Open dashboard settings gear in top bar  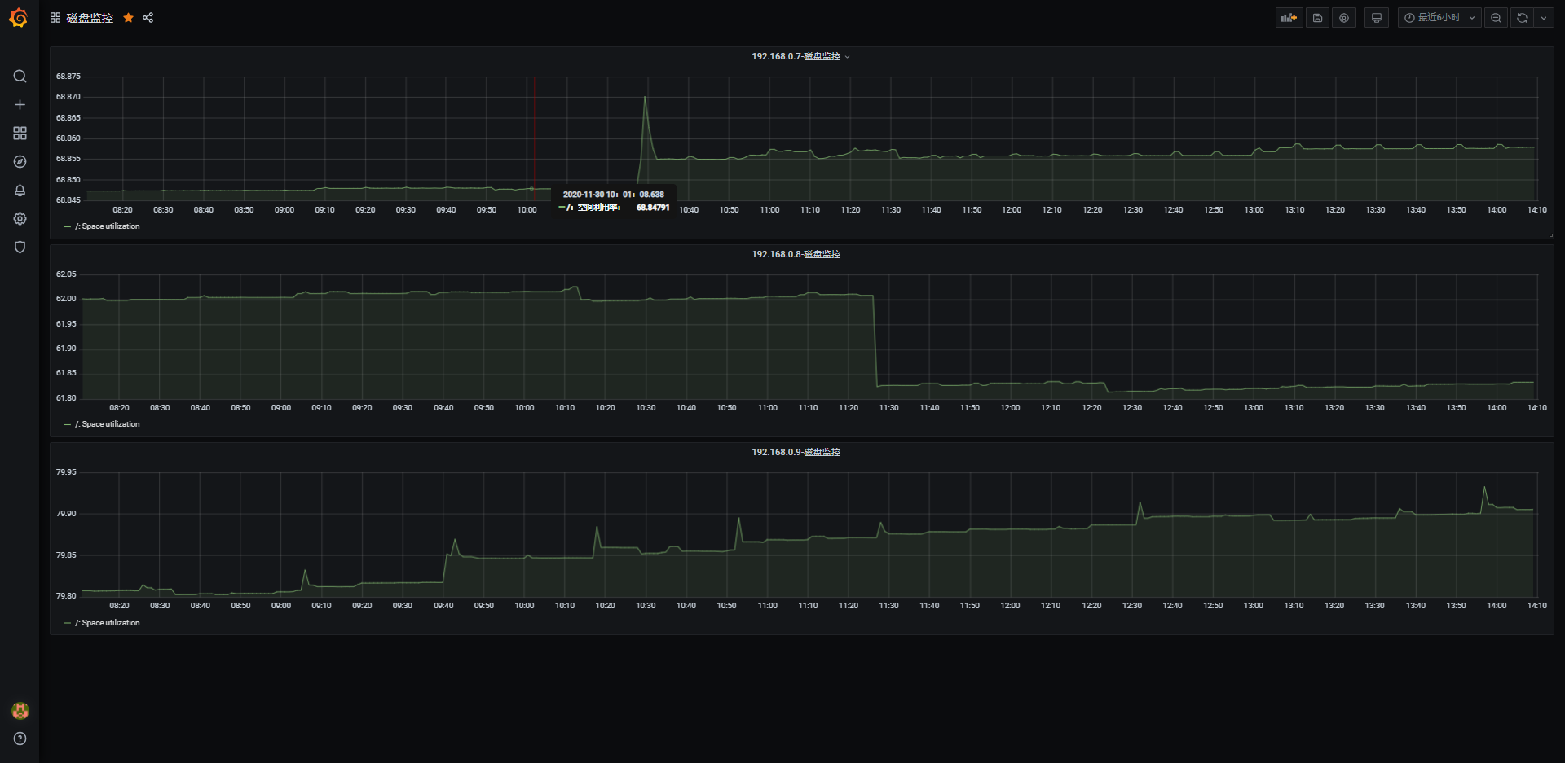[x=1344, y=18]
